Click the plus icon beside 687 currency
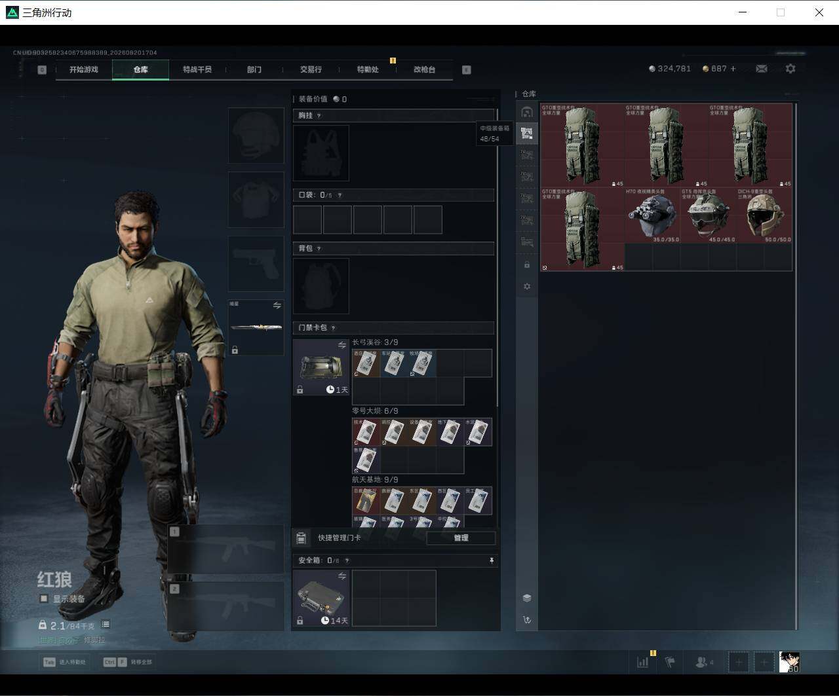This screenshot has height=696, width=839. click(x=733, y=69)
